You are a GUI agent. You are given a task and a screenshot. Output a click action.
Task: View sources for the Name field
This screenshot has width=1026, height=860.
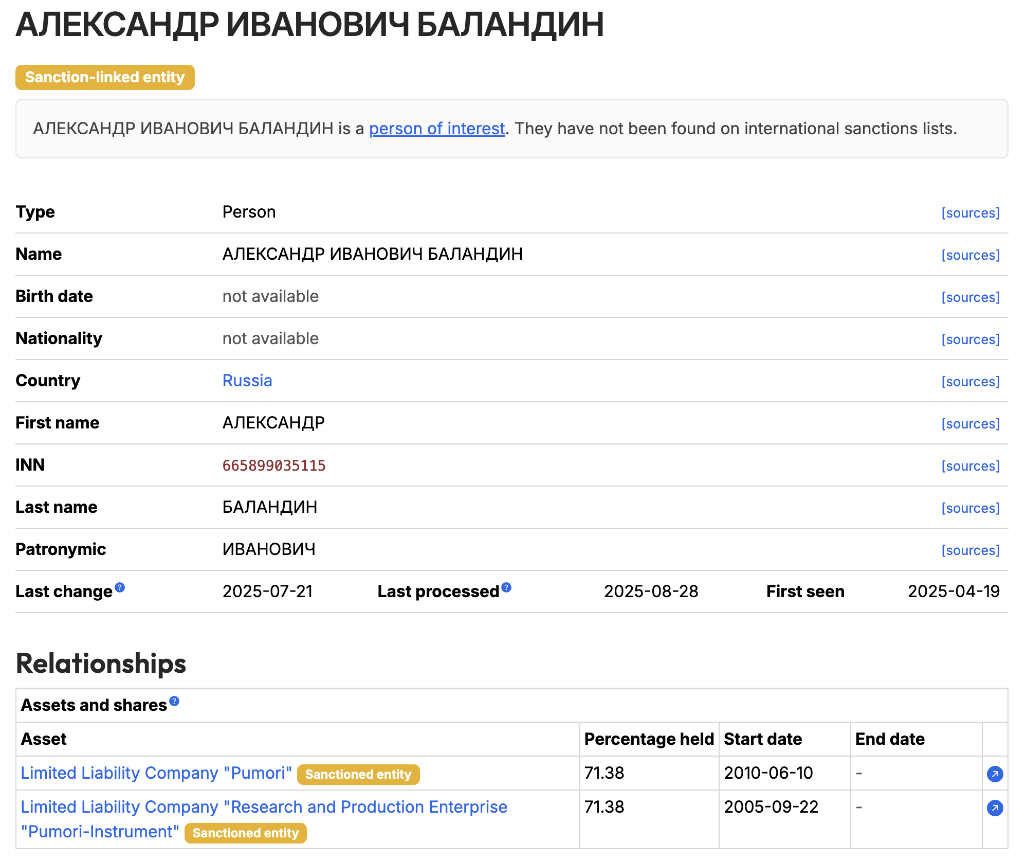[x=970, y=255]
